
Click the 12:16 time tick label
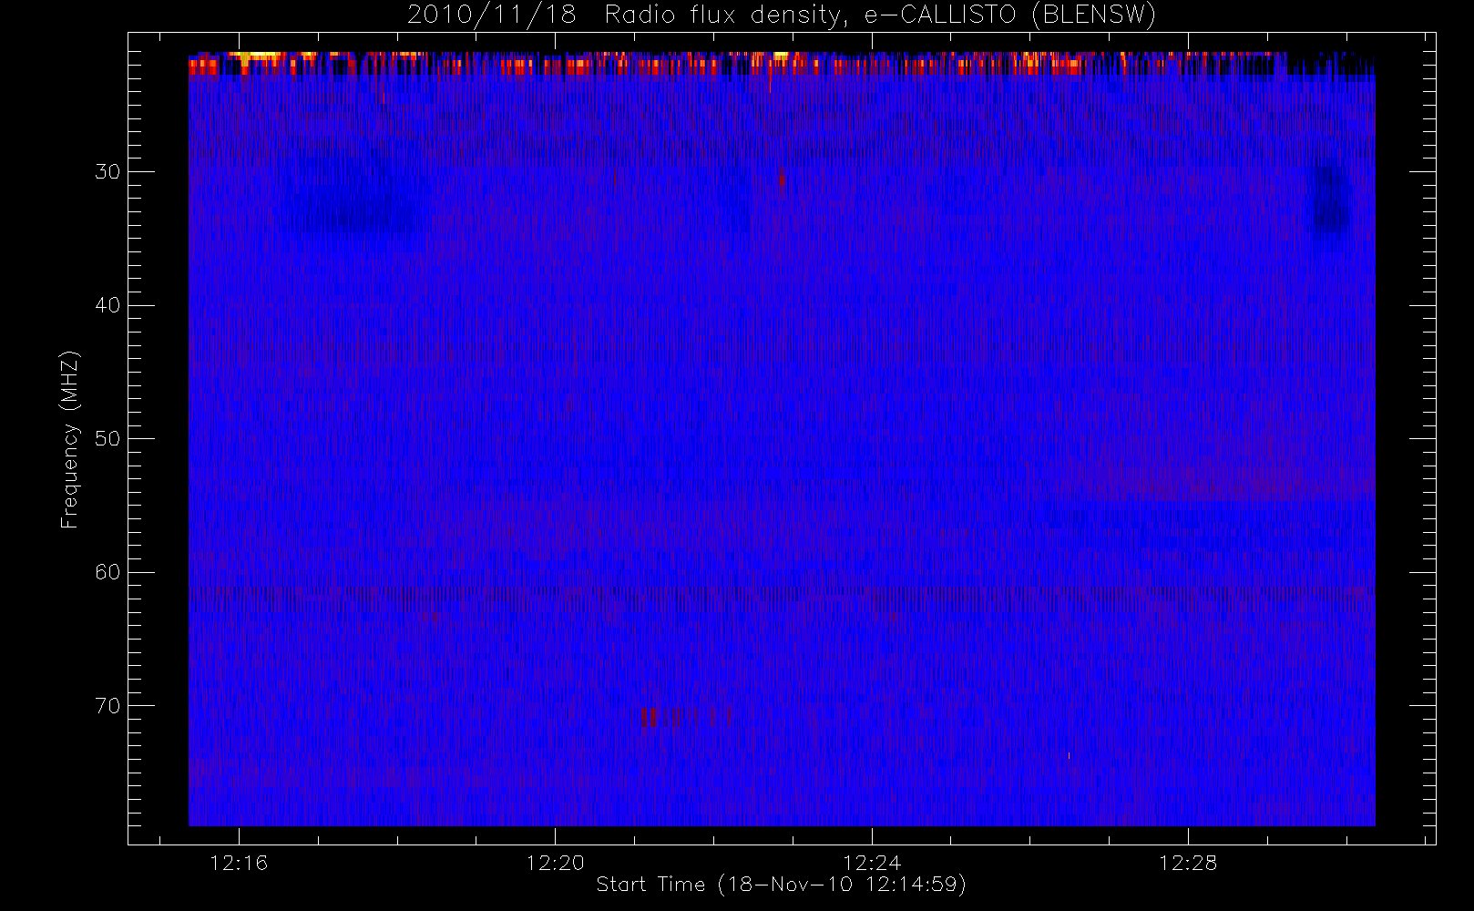point(239,863)
